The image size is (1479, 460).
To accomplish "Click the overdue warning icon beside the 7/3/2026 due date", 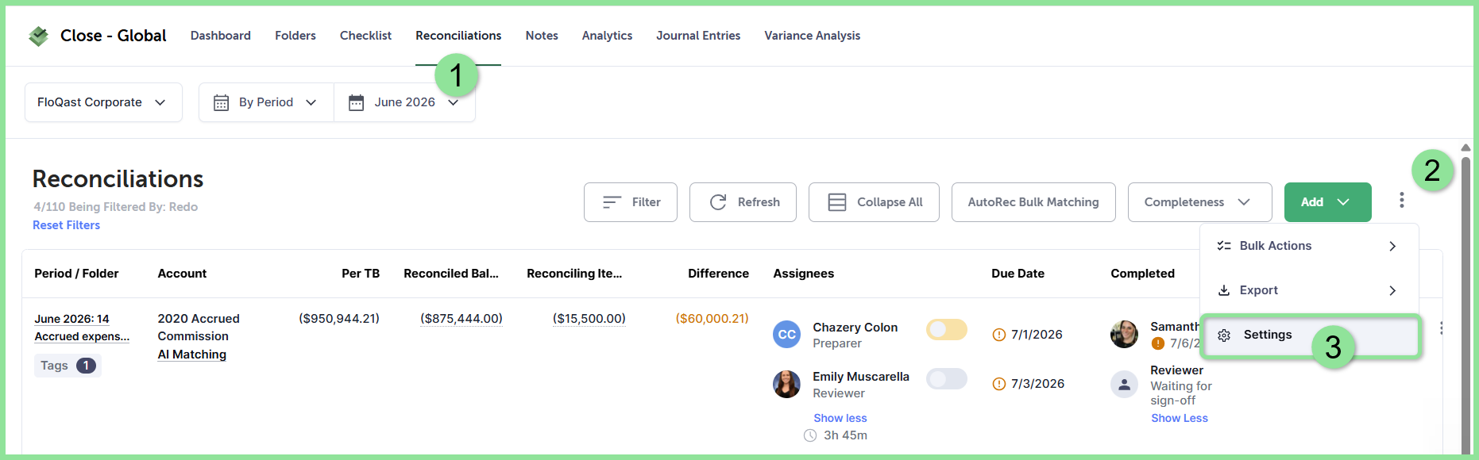I will (999, 384).
